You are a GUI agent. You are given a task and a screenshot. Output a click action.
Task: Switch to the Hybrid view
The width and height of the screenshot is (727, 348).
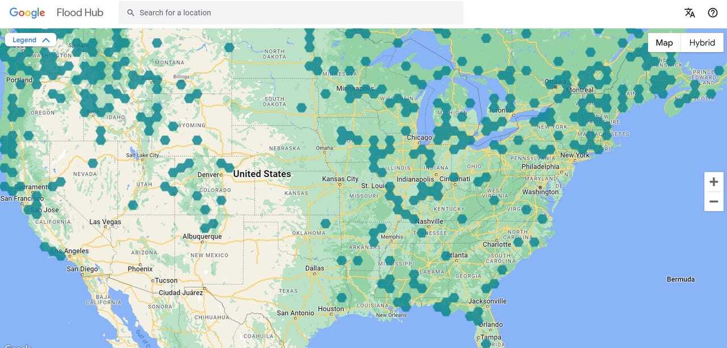click(702, 43)
